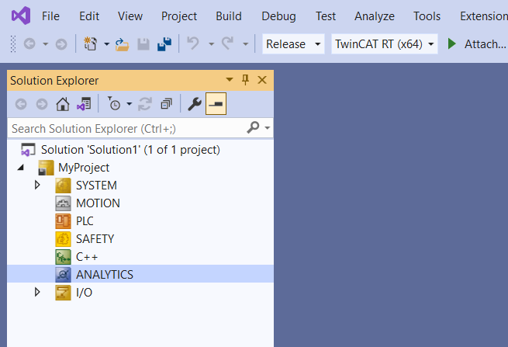
Task: Click the Redo toolbar icon
Action: [x=227, y=43]
